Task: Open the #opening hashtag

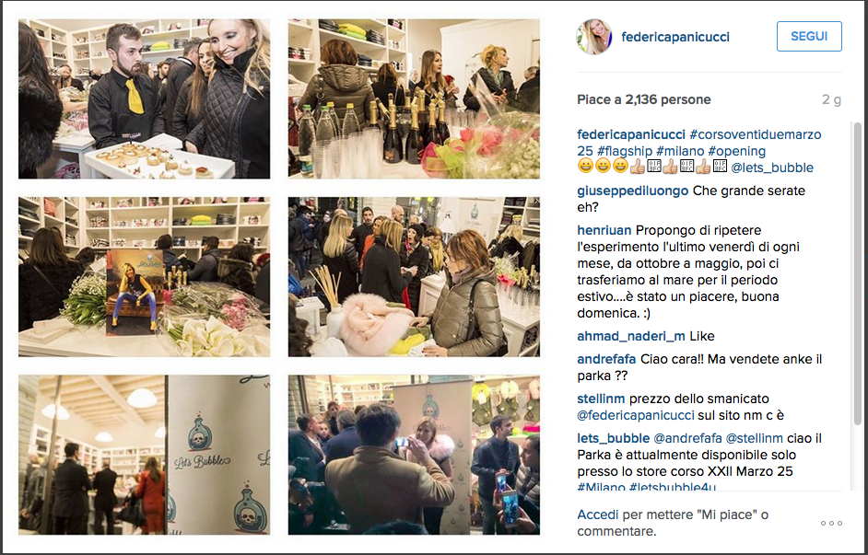Action: pos(736,151)
